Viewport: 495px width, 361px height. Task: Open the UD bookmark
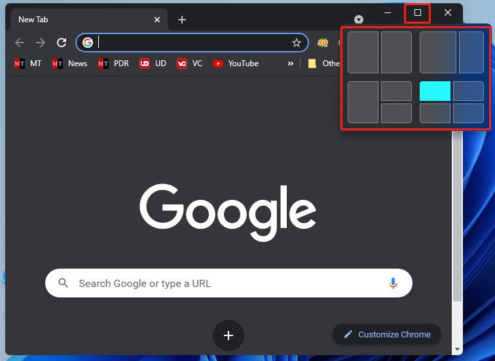click(153, 64)
